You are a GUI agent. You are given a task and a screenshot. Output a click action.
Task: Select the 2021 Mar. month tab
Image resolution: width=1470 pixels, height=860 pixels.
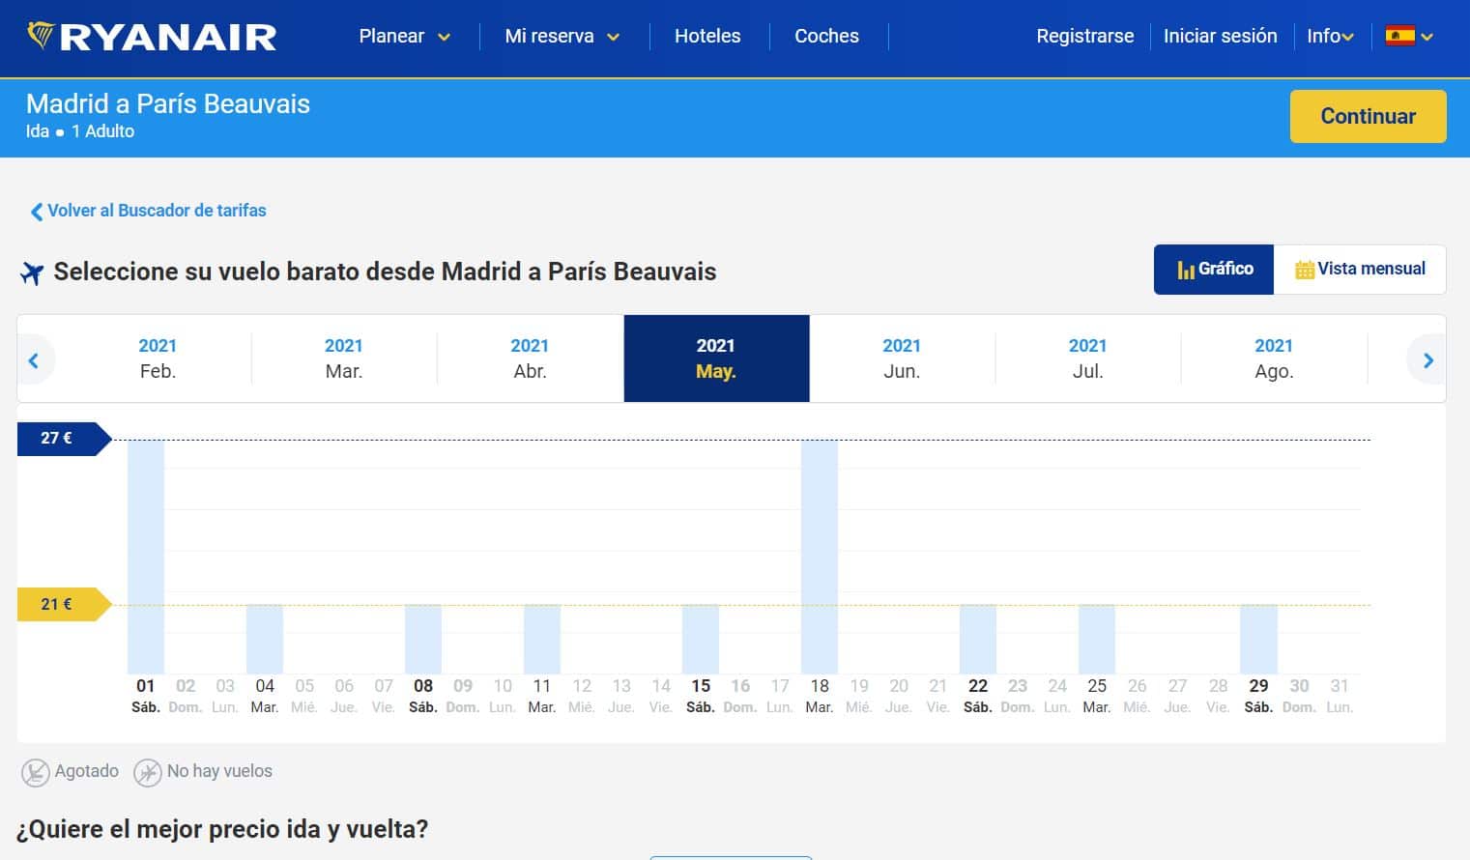point(344,358)
